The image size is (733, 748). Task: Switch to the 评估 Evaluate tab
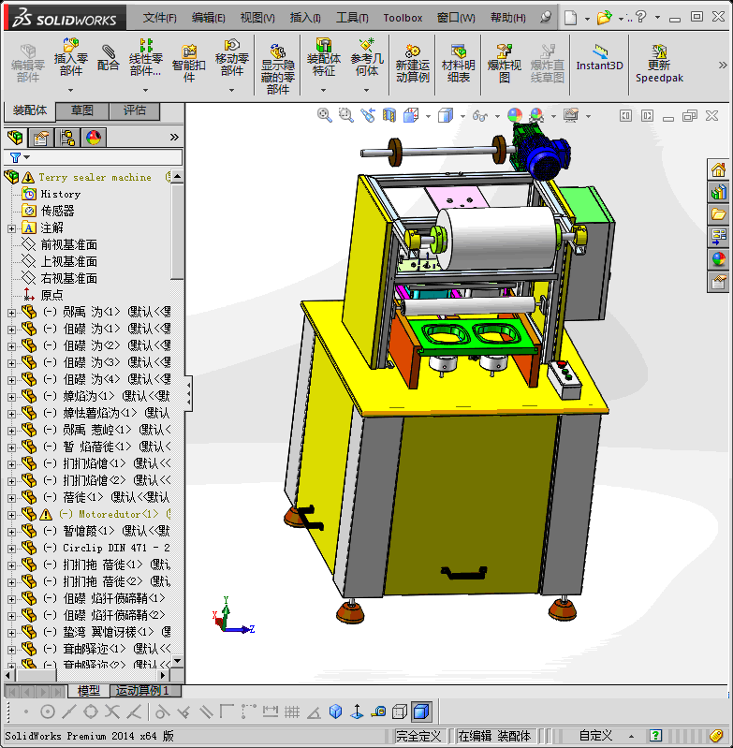click(x=135, y=110)
